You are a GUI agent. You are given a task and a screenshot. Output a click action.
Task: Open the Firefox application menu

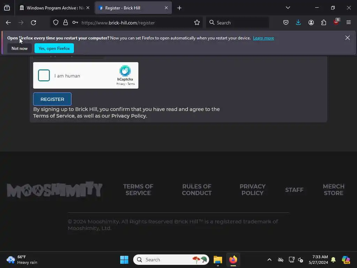tap(349, 22)
